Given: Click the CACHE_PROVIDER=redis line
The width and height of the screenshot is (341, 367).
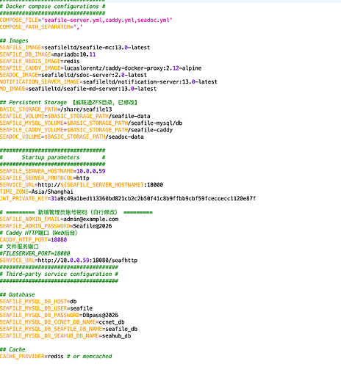Looking at the screenshot, I should point(56,356).
